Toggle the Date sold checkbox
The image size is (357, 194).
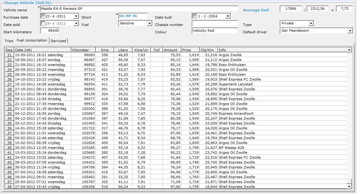[43, 23]
